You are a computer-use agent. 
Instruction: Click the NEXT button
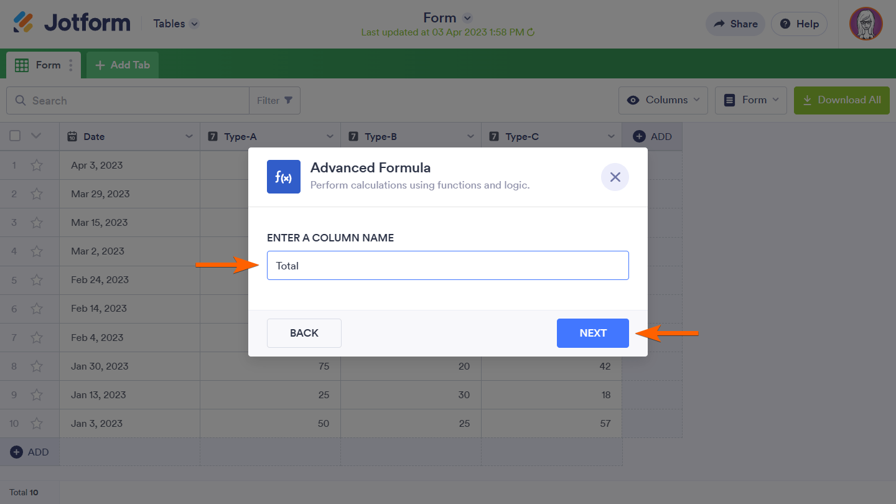[x=592, y=333]
